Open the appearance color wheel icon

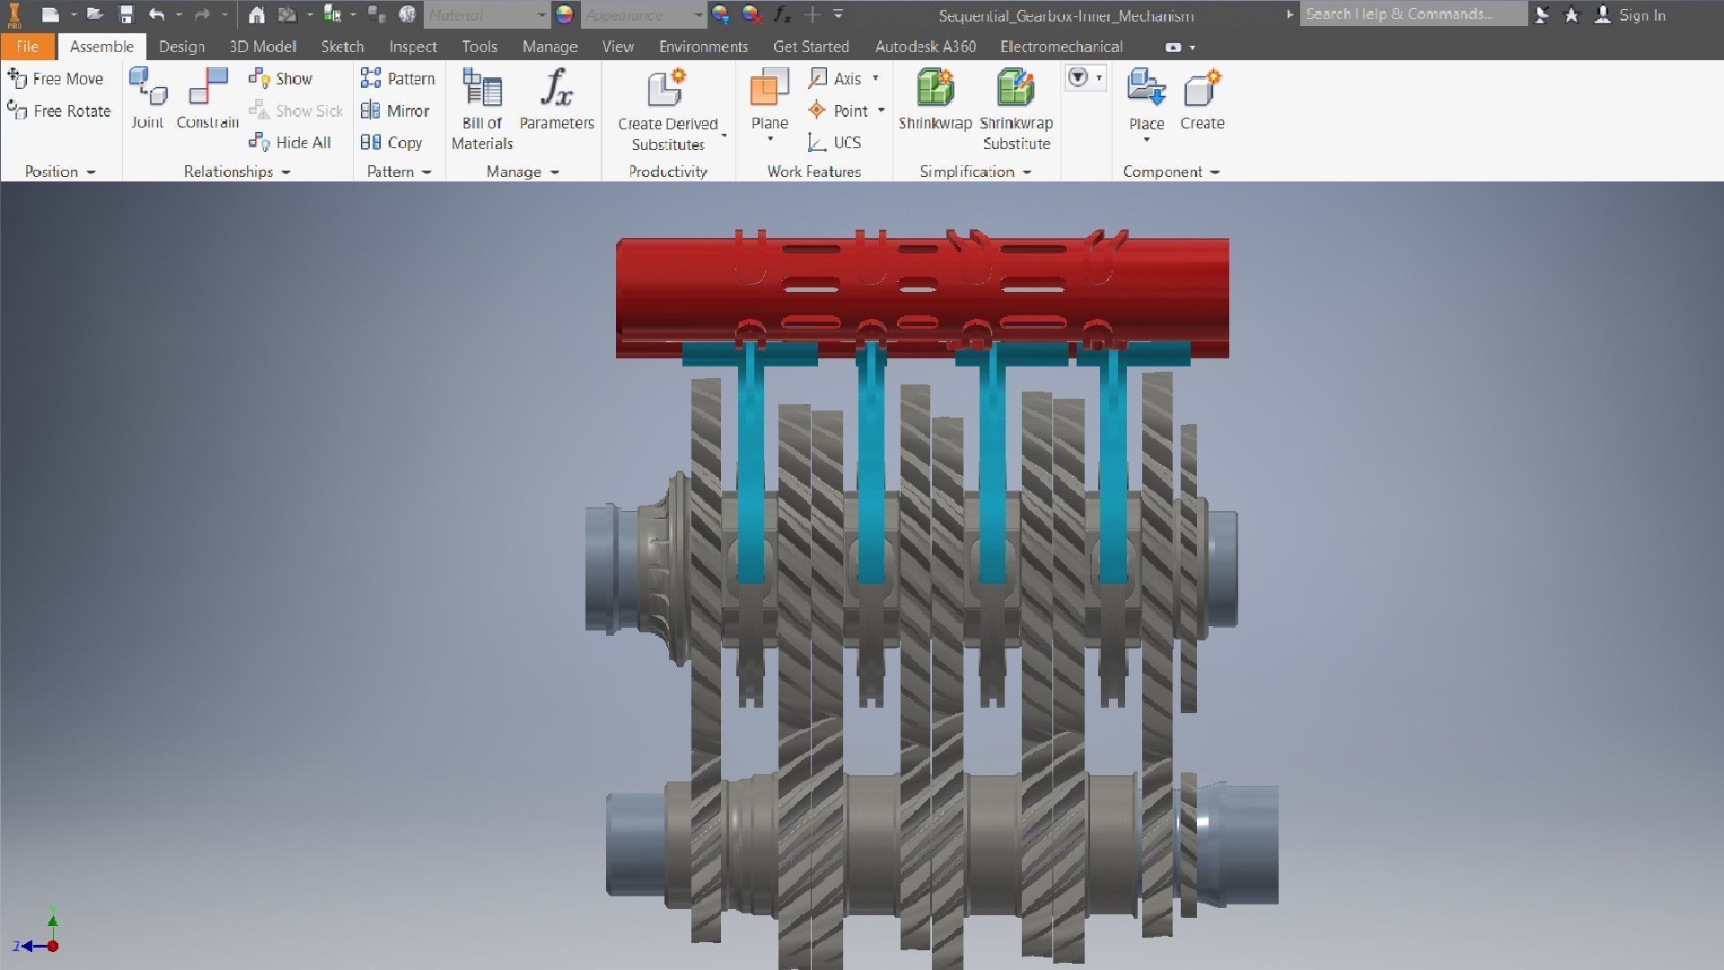coord(564,14)
